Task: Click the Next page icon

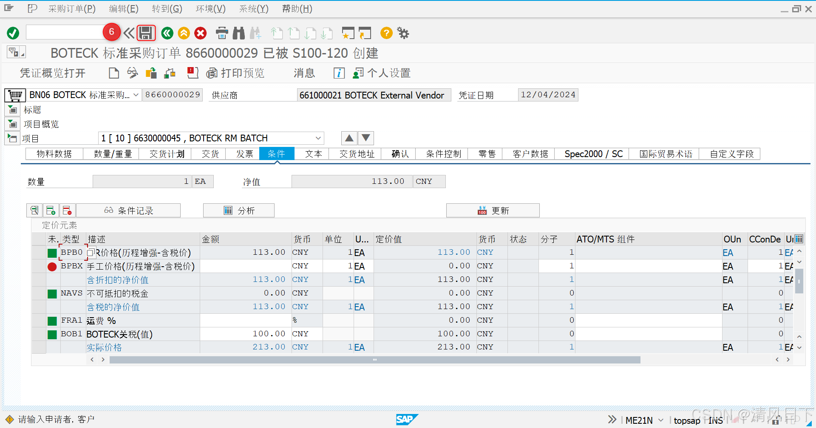Action: click(311, 33)
